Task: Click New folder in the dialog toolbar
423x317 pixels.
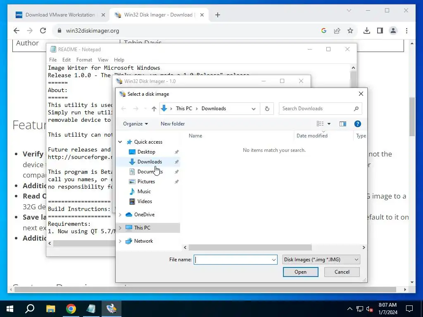Action: [x=173, y=124]
